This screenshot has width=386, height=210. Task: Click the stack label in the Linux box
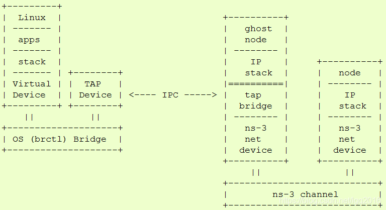(x=32, y=62)
